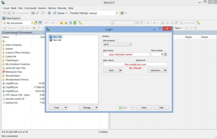Click the local home directory icon
217x139 pixels.
70,23
